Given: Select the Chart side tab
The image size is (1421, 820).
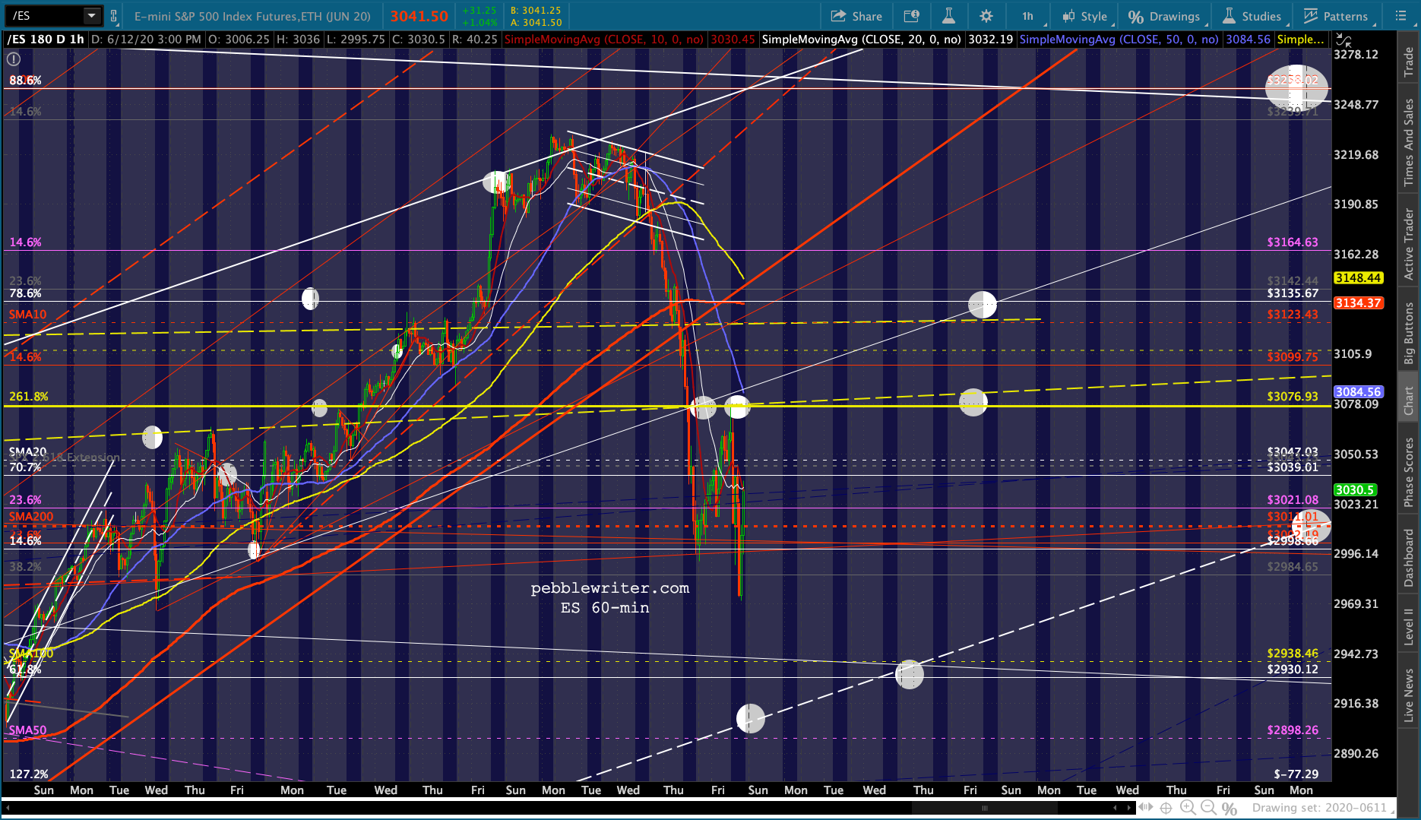Looking at the screenshot, I should tap(1409, 401).
